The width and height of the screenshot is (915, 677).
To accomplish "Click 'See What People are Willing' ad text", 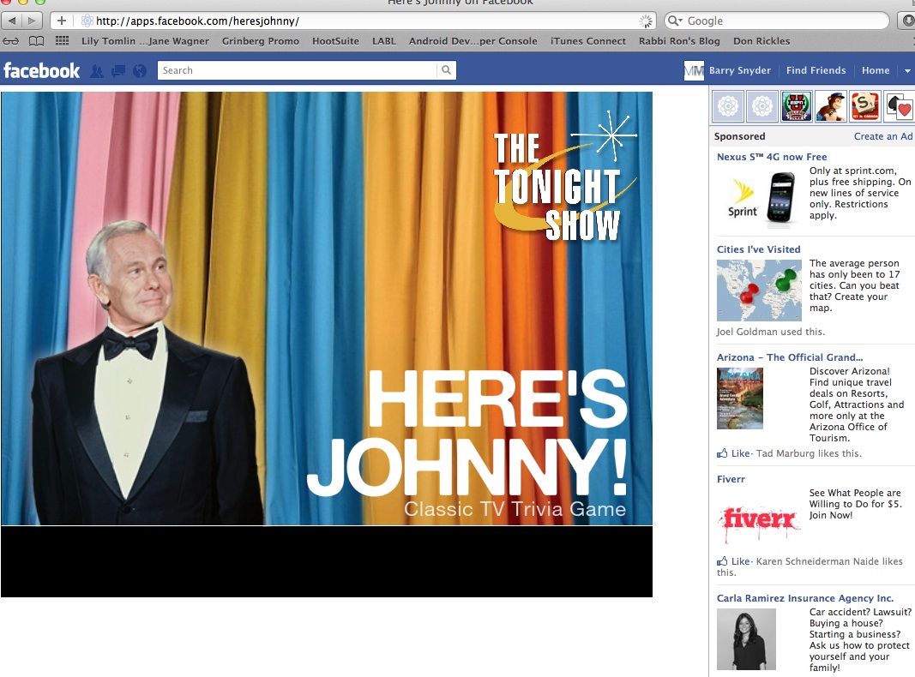I will coord(855,504).
